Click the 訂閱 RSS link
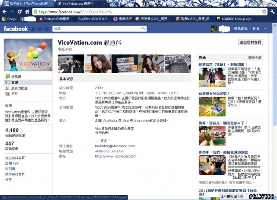Image resolution: width=277 pixels, height=200 pixels. [x=12, y=164]
